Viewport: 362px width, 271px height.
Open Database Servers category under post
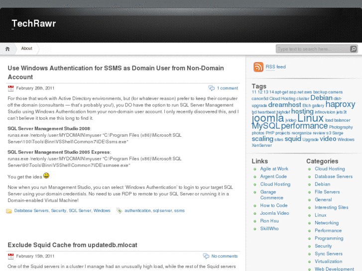(31, 210)
